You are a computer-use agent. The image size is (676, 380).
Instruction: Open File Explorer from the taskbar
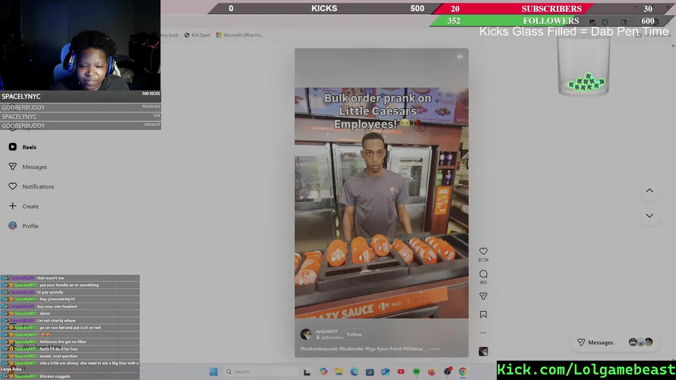(339, 372)
